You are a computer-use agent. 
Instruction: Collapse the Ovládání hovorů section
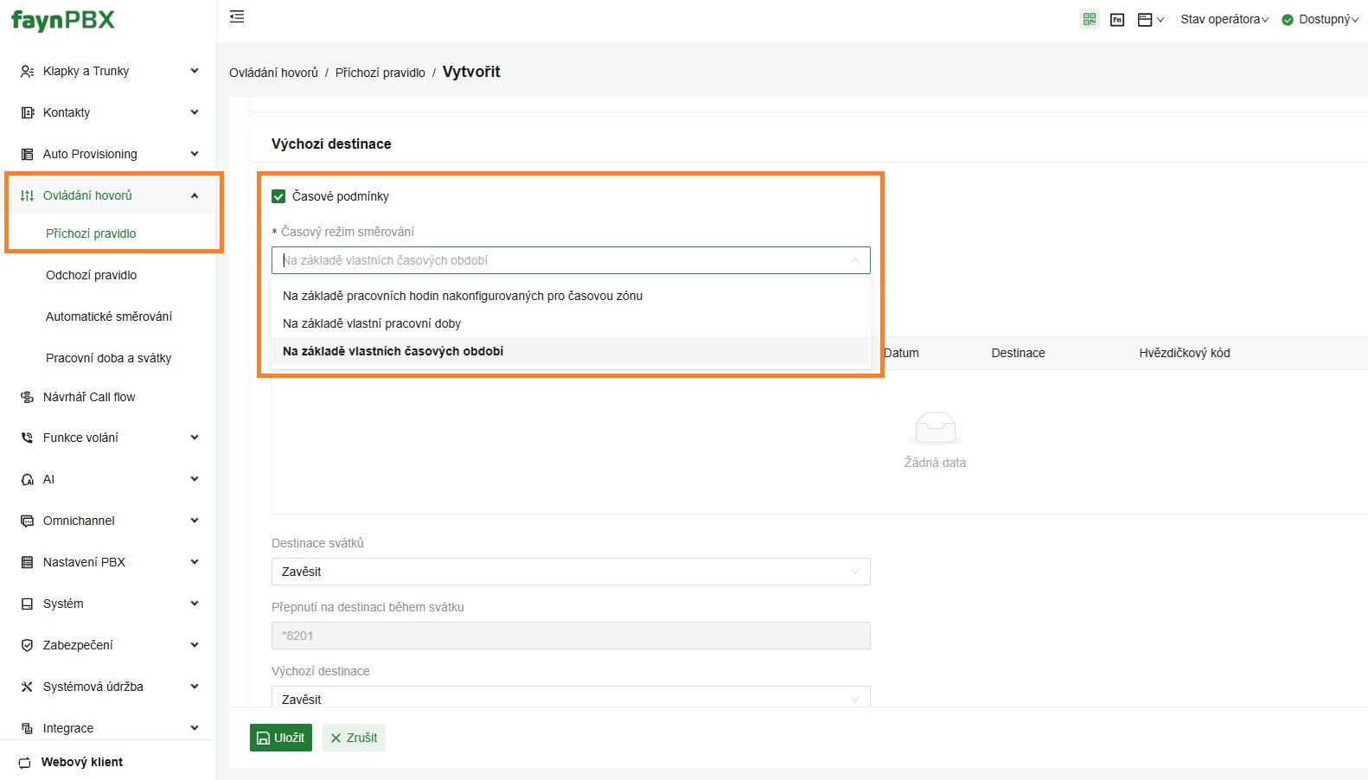[x=195, y=196]
